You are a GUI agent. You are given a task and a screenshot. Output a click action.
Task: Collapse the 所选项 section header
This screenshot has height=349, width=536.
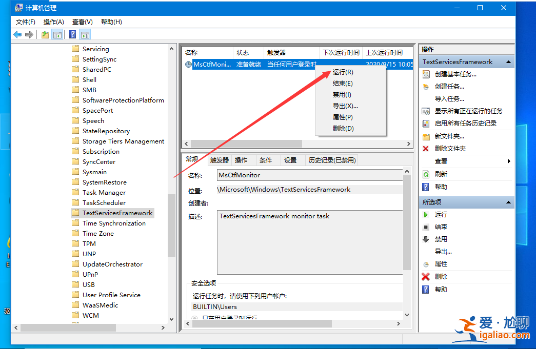coord(508,201)
